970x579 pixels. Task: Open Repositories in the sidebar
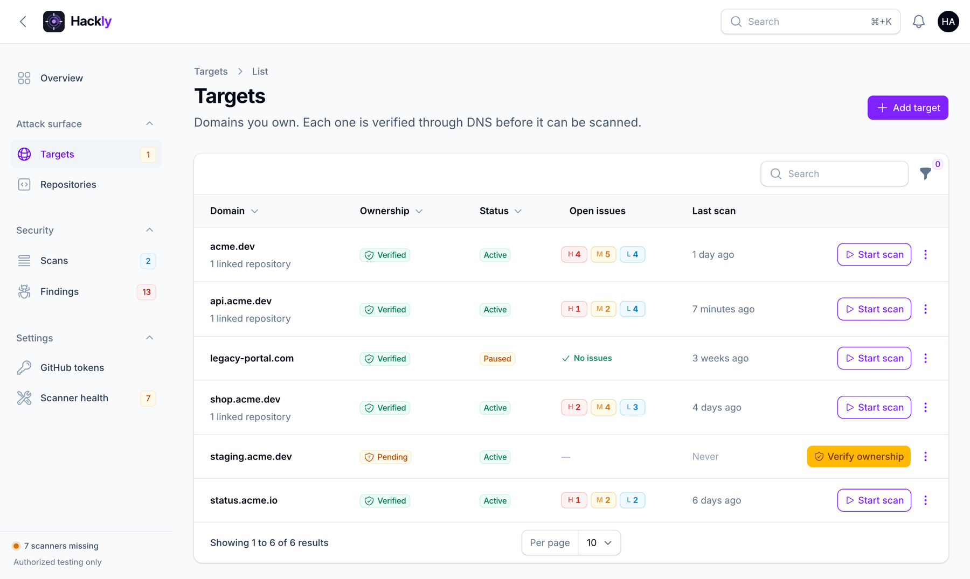tap(86, 185)
